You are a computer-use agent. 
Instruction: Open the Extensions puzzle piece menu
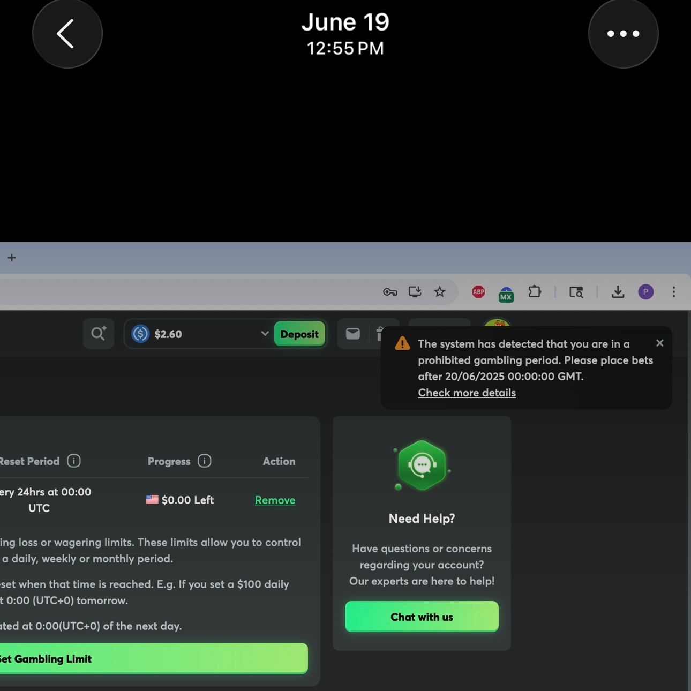point(535,292)
